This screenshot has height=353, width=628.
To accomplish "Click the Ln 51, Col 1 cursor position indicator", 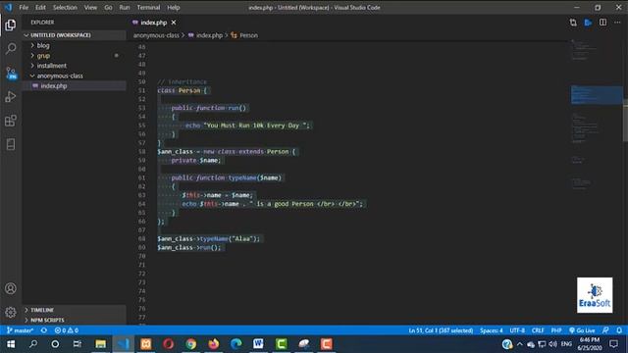I will [x=441, y=330].
